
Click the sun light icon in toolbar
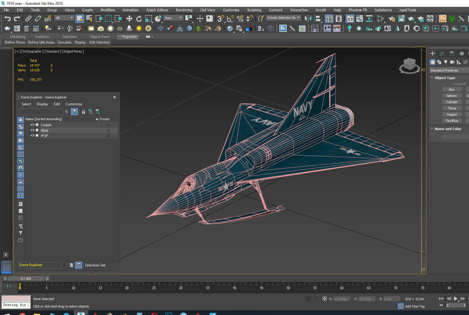click(x=139, y=28)
